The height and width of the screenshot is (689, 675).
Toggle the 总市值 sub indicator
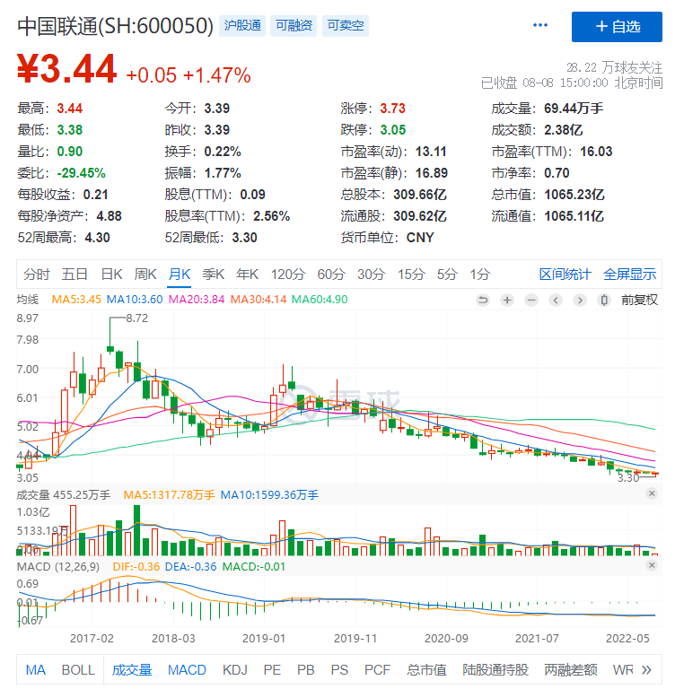tap(426, 669)
